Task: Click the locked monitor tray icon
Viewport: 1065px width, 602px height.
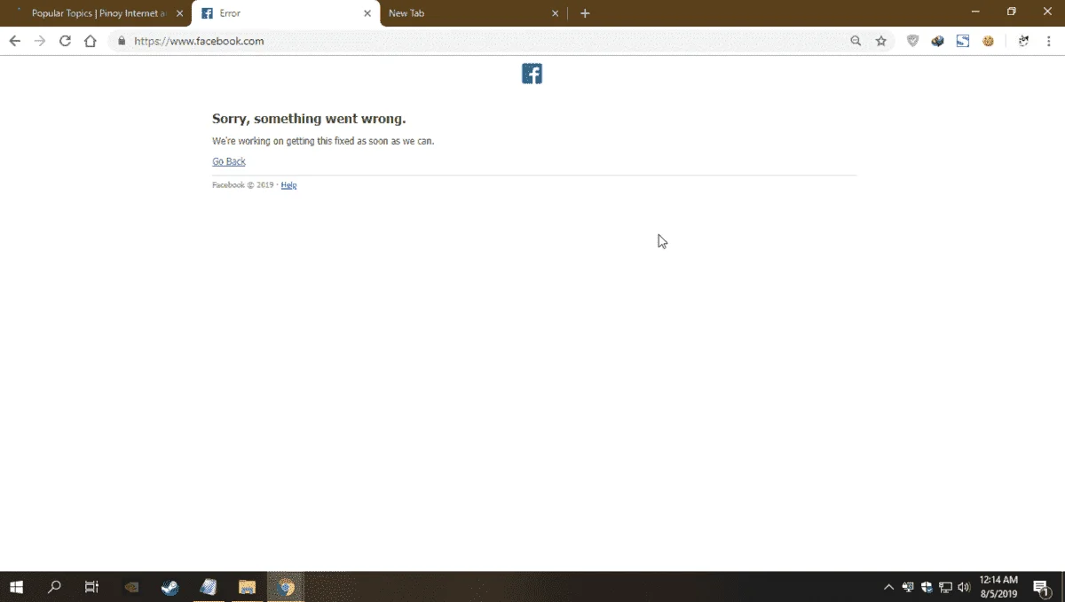Action: point(908,587)
